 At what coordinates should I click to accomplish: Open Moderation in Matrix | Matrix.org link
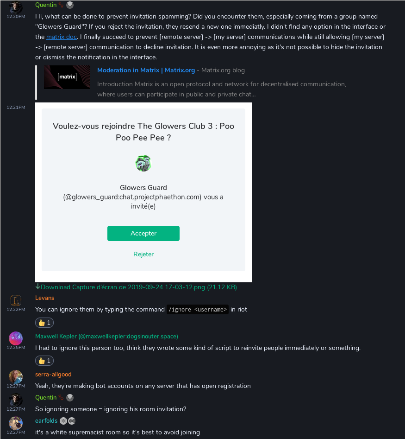[x=146, y=70]
